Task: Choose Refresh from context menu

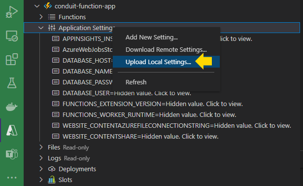Action: (x=166, y=82)
